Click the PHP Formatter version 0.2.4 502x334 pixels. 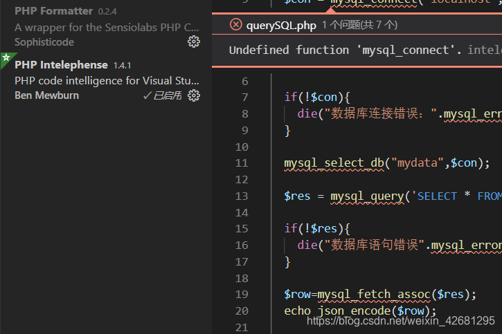point(107,12)
